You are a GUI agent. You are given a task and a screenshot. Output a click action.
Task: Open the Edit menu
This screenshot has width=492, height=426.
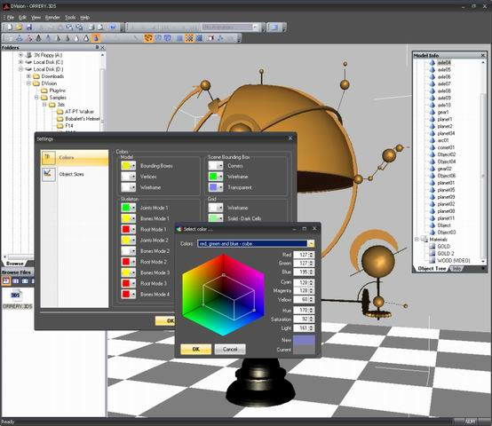click(x=22, y=18)
